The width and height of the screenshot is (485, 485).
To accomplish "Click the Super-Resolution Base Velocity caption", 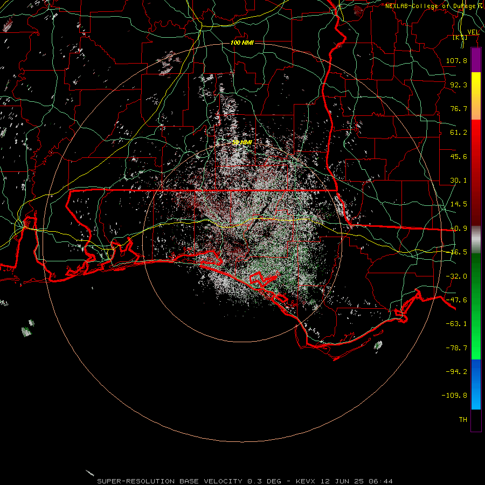I will [245, 481].
